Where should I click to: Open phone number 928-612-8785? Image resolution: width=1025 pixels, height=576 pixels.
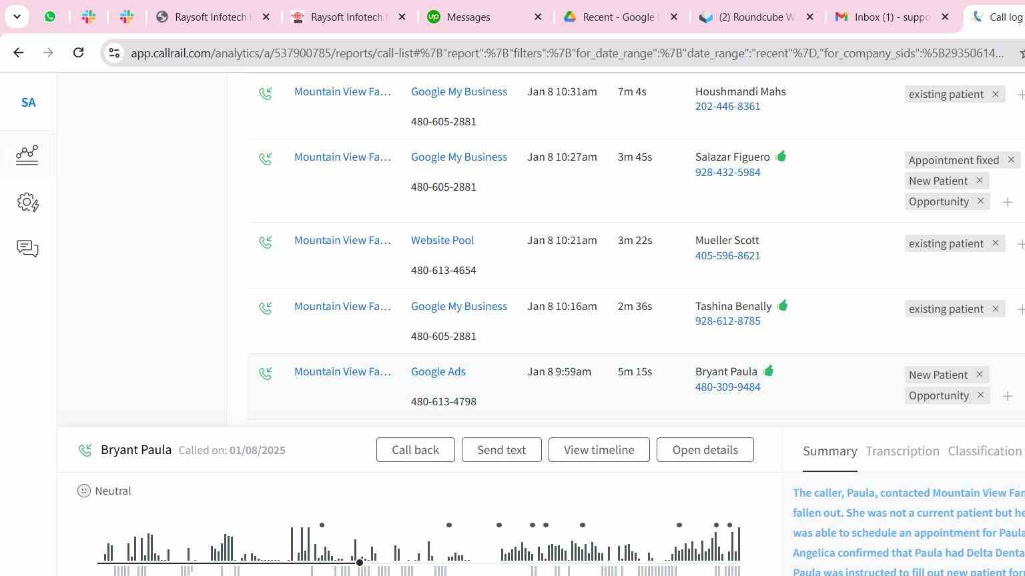tap(727, 321)
